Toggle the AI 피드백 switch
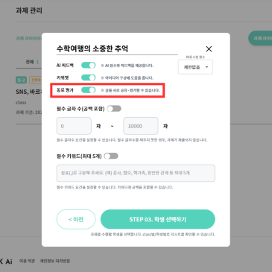Image resolution: width=272 pixels, height=272 pixels. tap(89, 66)
